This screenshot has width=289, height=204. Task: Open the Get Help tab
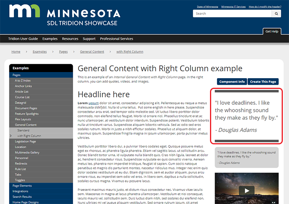272,32
